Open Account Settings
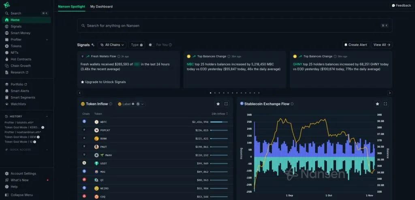Viewport: 415px width, 200px height. click(23, 174)
